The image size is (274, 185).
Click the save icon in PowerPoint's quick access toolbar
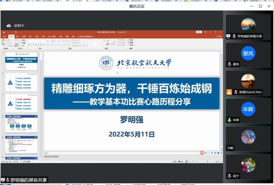[4, 32]
